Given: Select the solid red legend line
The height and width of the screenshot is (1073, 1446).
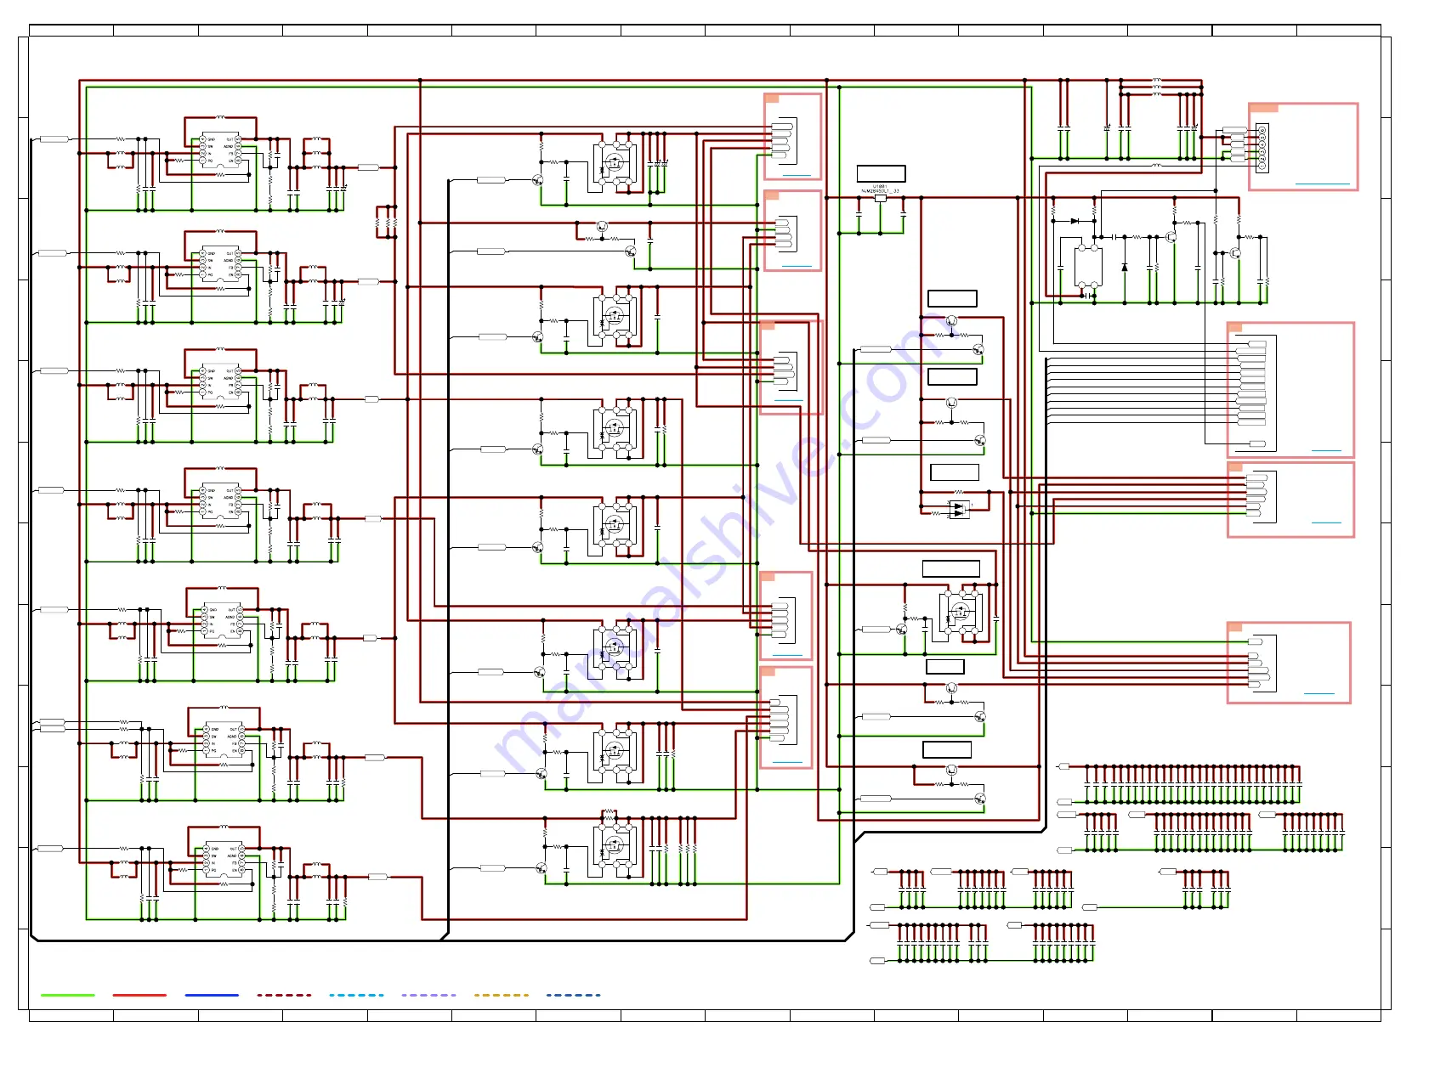Looking at the screenshot, I should point(139,995).
